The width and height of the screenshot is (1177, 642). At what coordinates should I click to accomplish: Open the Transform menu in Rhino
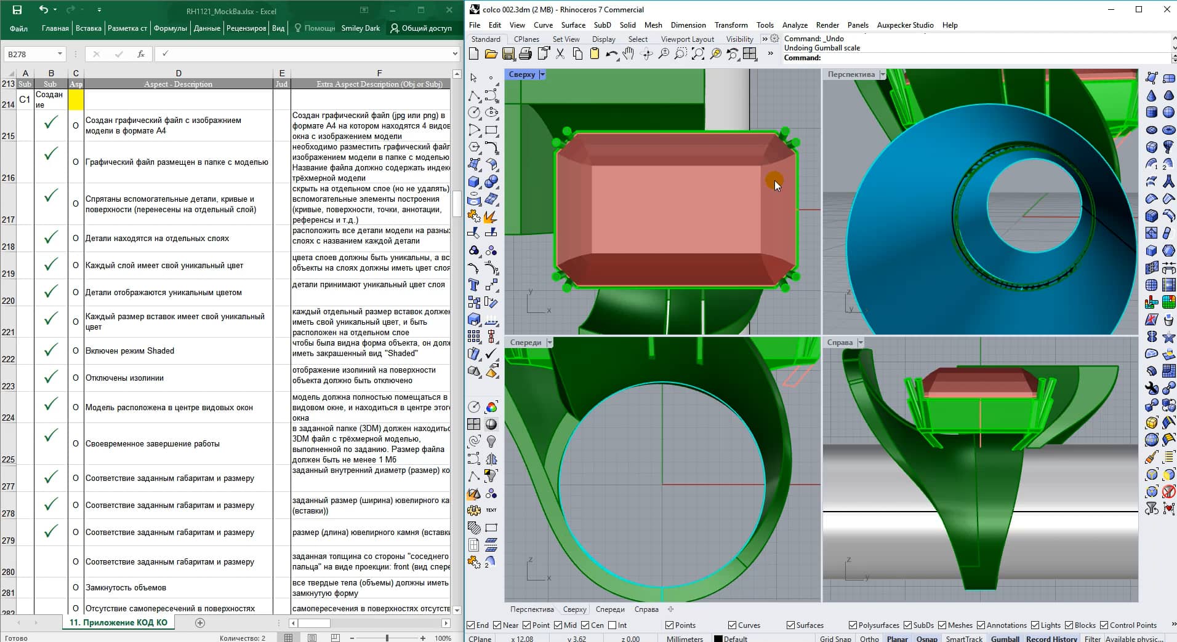pos(731,25)
